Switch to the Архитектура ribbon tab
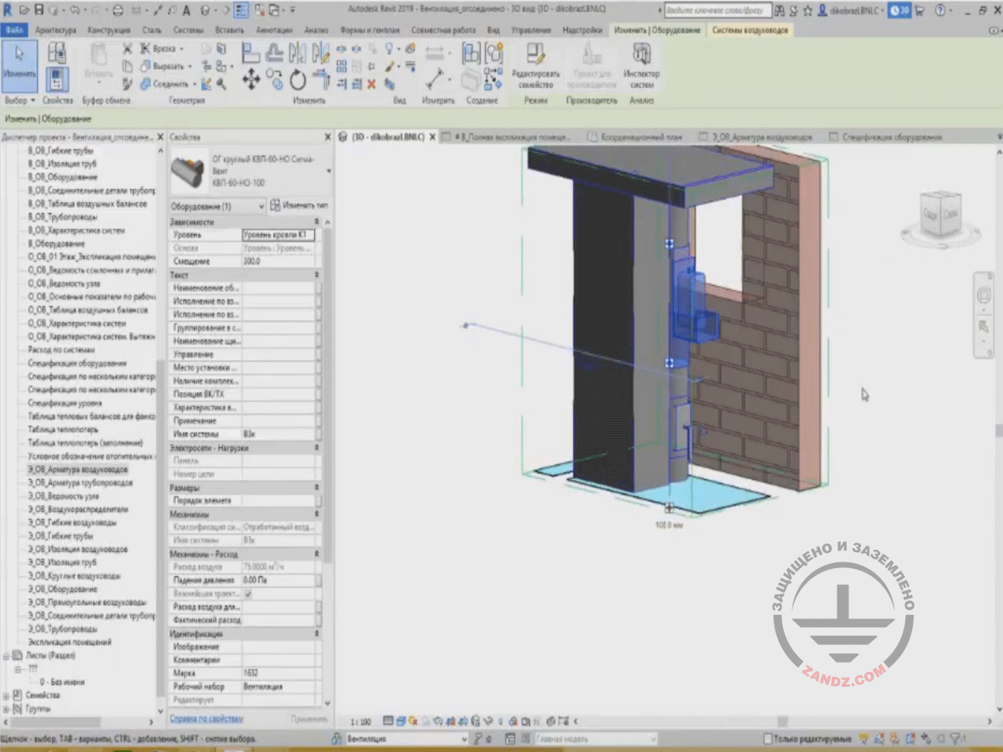 [54, 30]
